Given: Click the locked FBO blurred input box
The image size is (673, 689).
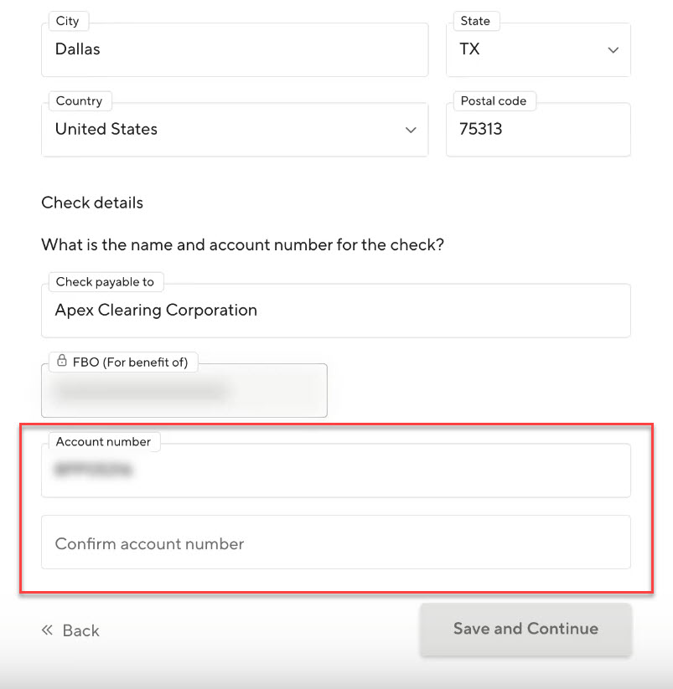Looking at the screenshot, I should click(184, 392).
